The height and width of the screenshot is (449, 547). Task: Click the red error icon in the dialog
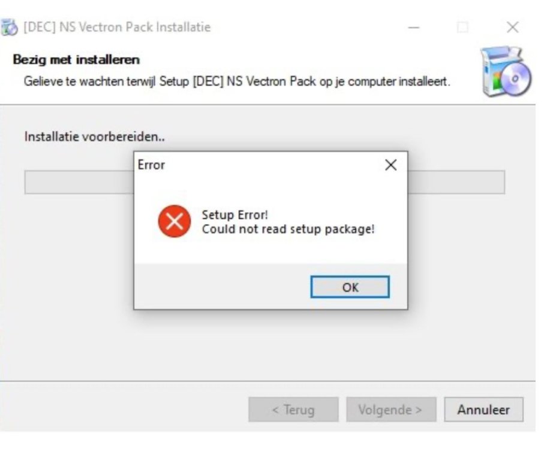[174, 222]
